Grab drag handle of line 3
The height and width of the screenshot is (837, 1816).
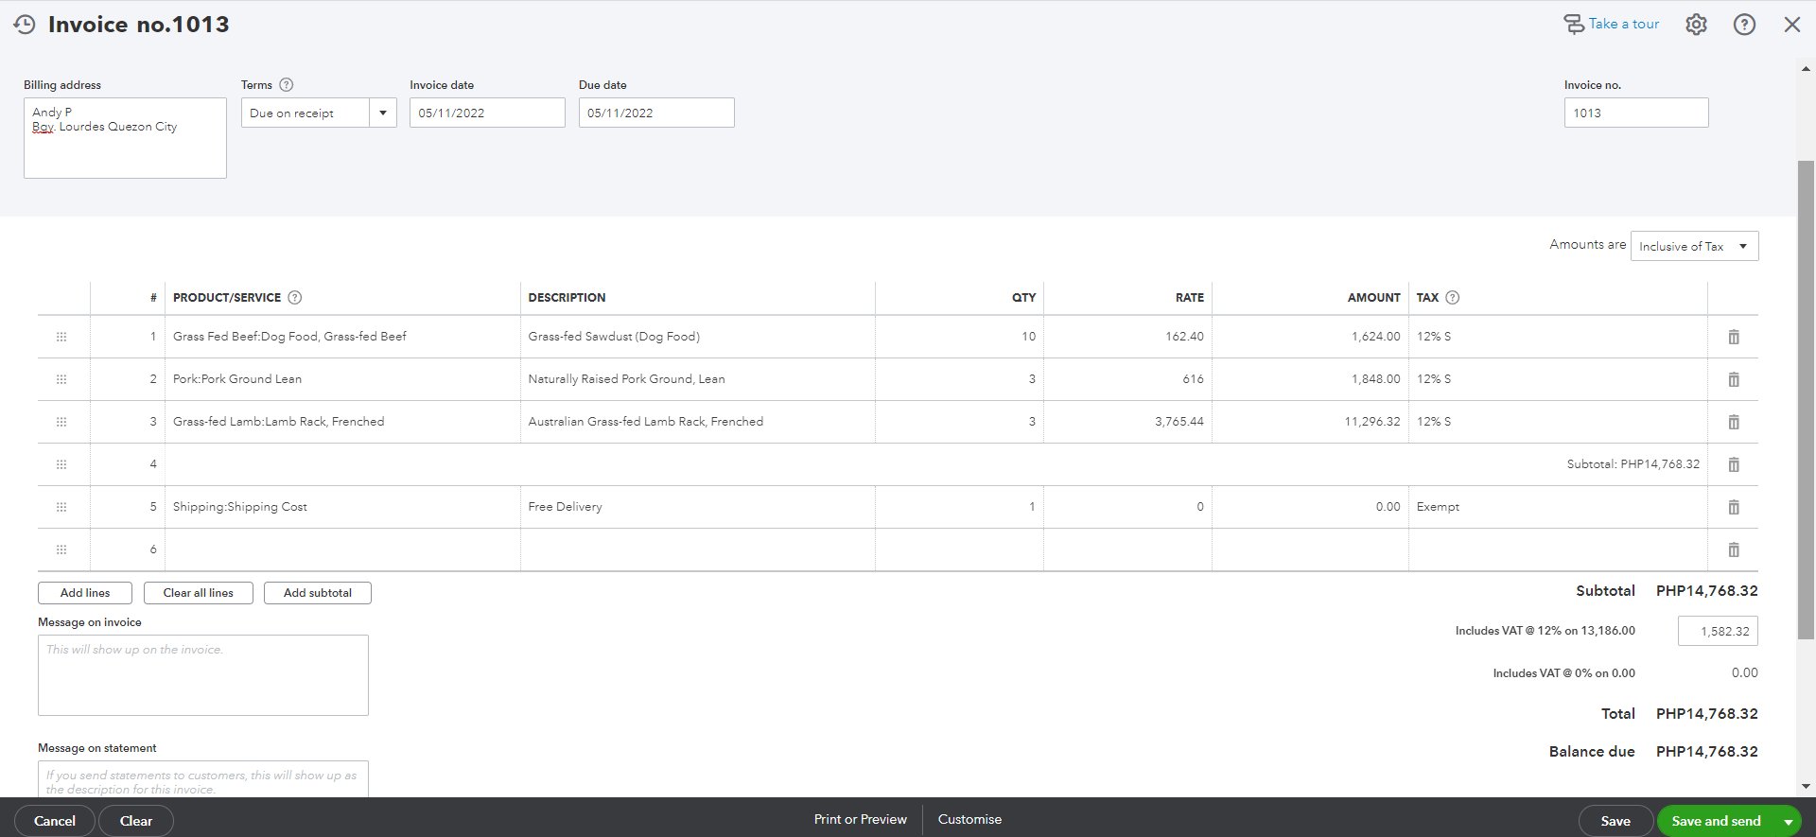point(61,422)
